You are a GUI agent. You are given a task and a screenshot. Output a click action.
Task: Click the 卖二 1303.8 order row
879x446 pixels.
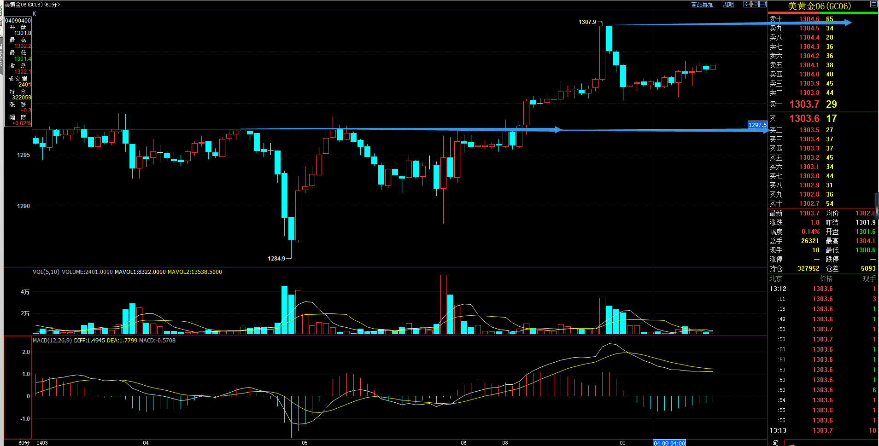823,93
